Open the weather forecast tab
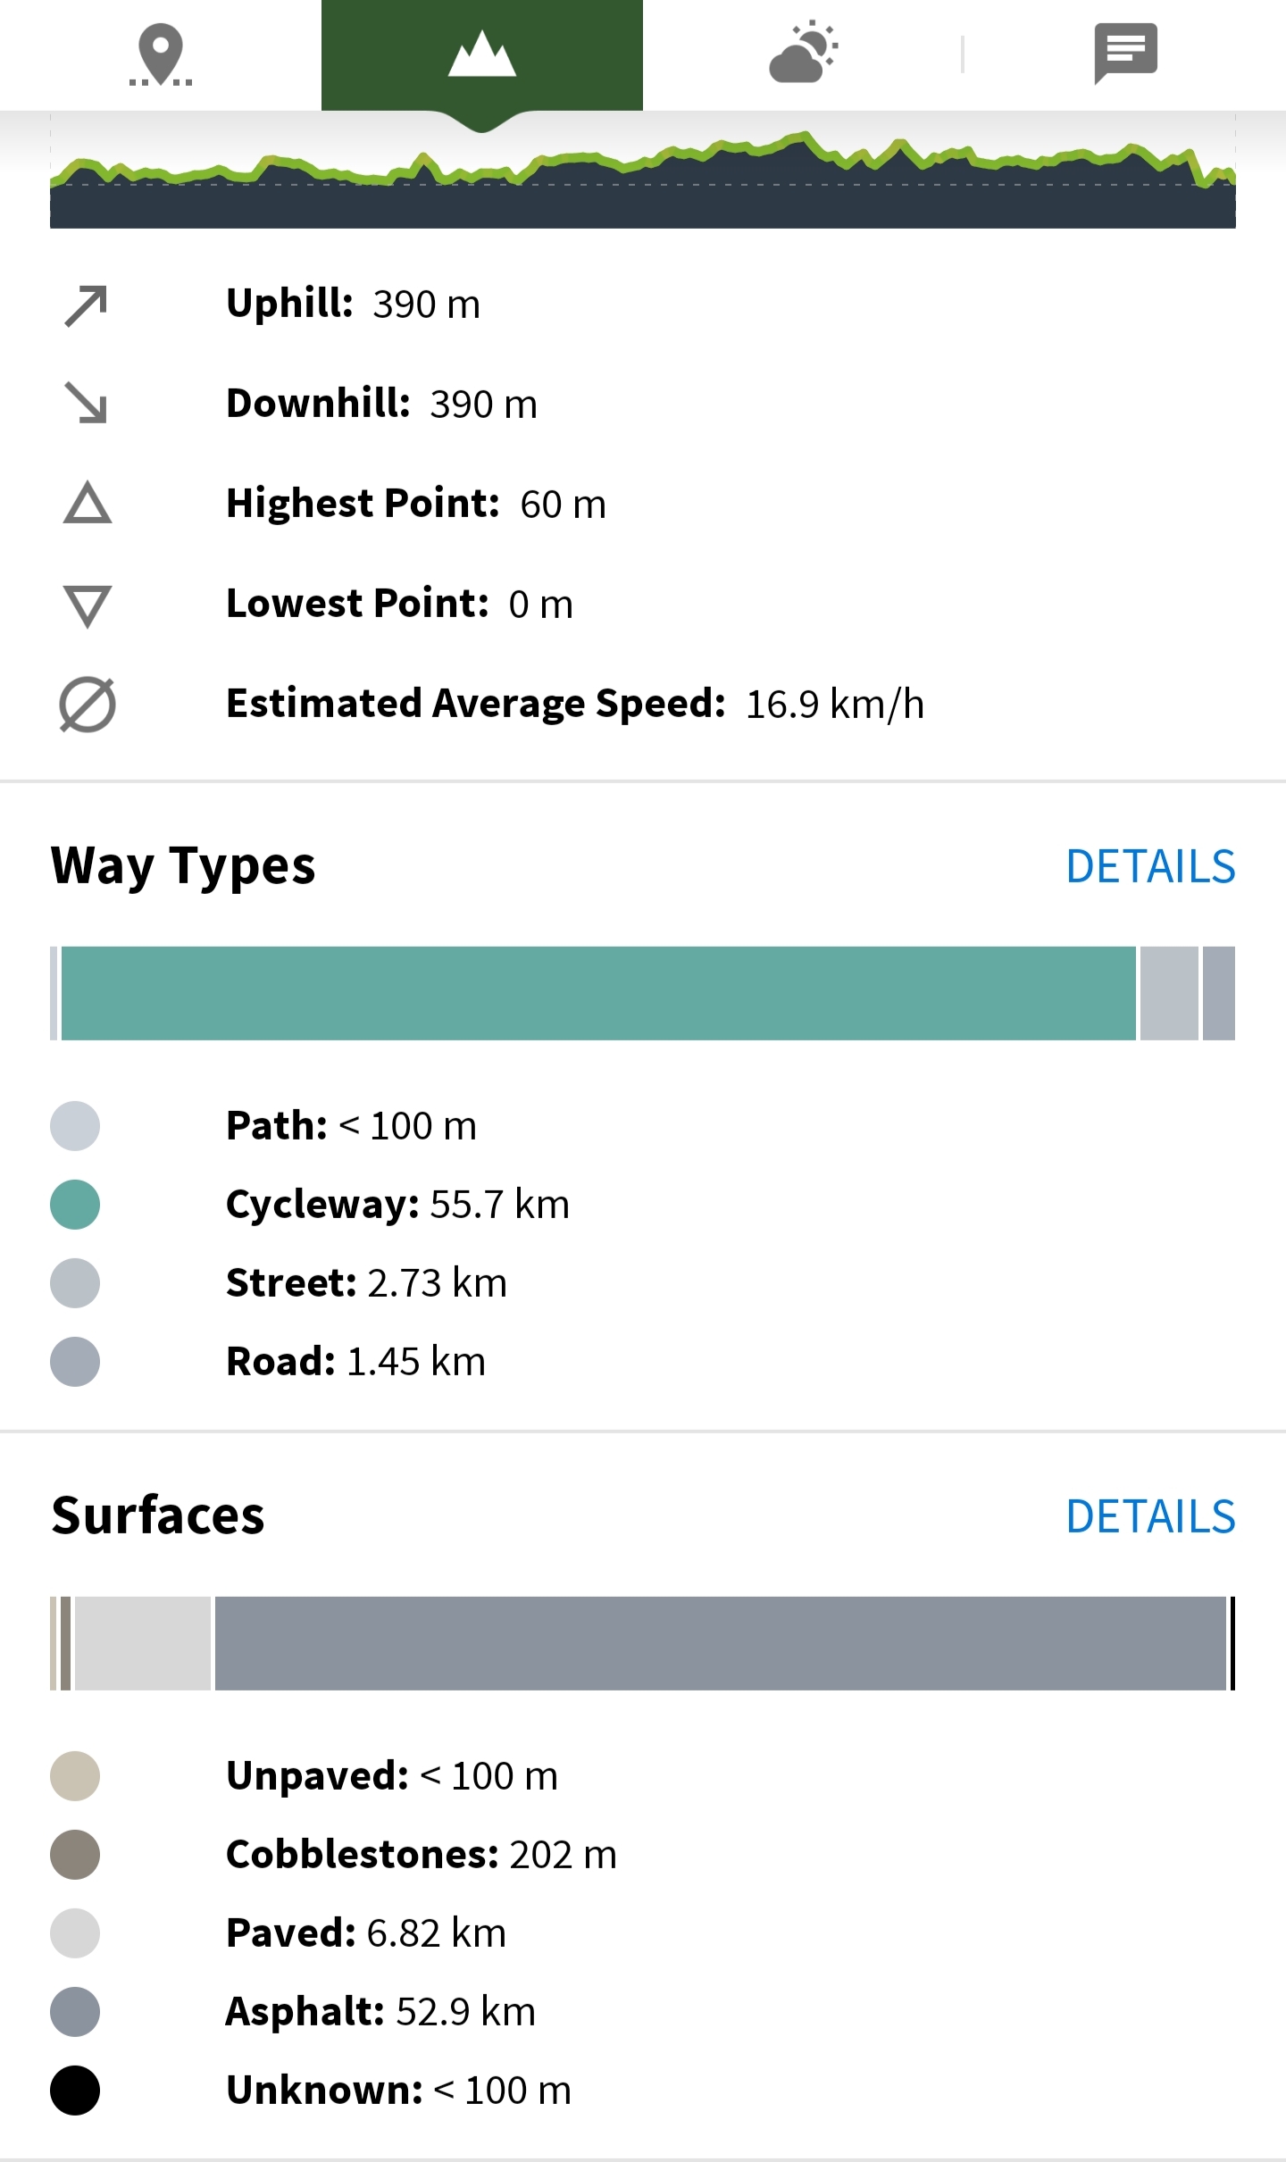This screenshot has height=2162, width=1286. pos(803,55)
